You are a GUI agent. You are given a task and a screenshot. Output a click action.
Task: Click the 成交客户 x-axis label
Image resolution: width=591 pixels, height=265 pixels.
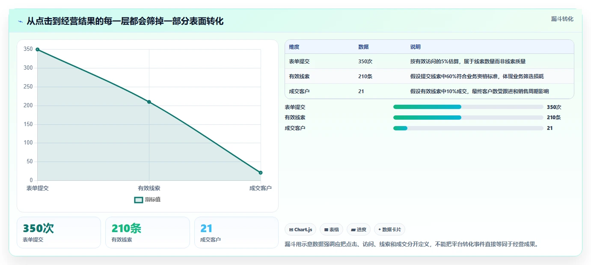pos(261,188)
